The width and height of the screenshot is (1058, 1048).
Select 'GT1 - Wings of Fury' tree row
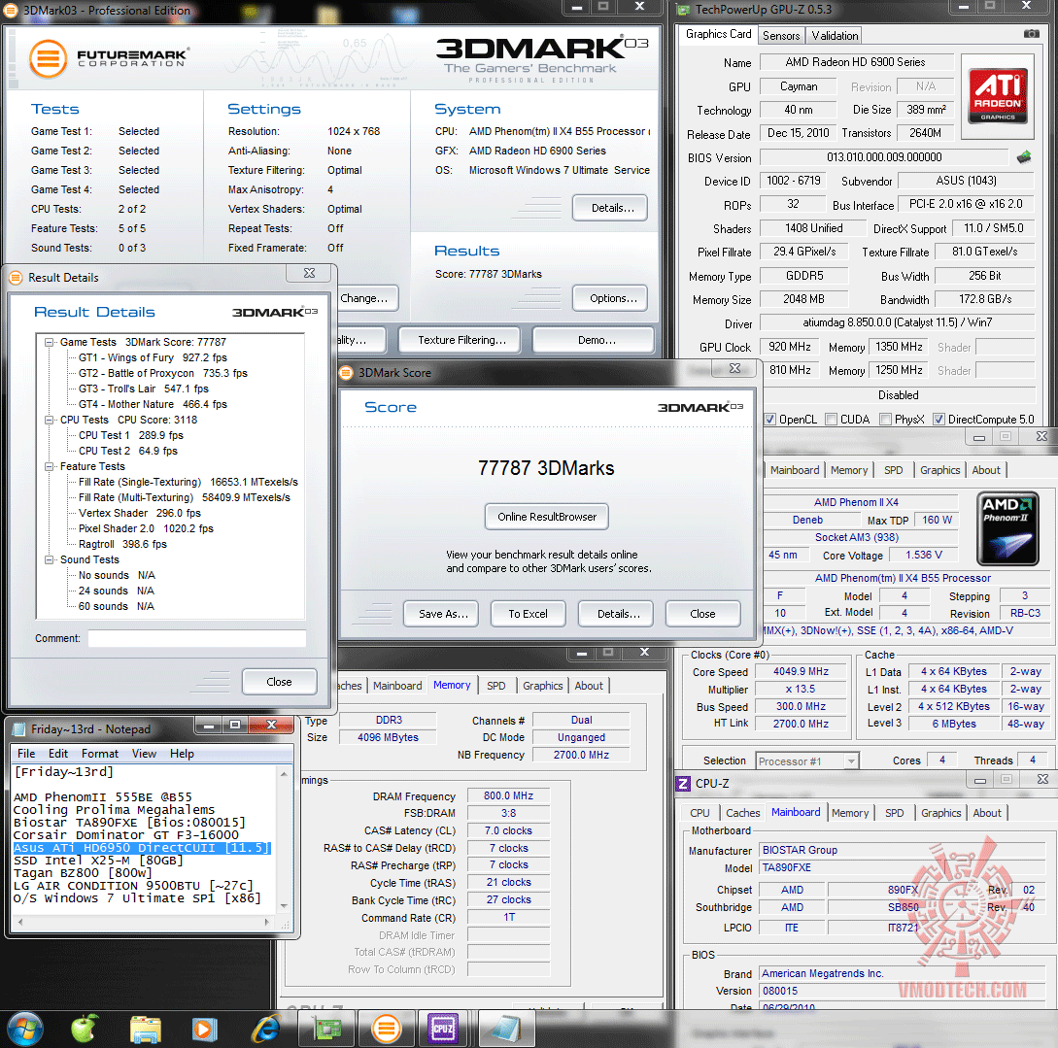click(153, 358)
